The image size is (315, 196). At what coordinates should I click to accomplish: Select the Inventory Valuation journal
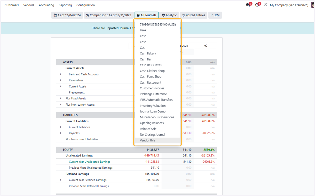tap(157, 106)
